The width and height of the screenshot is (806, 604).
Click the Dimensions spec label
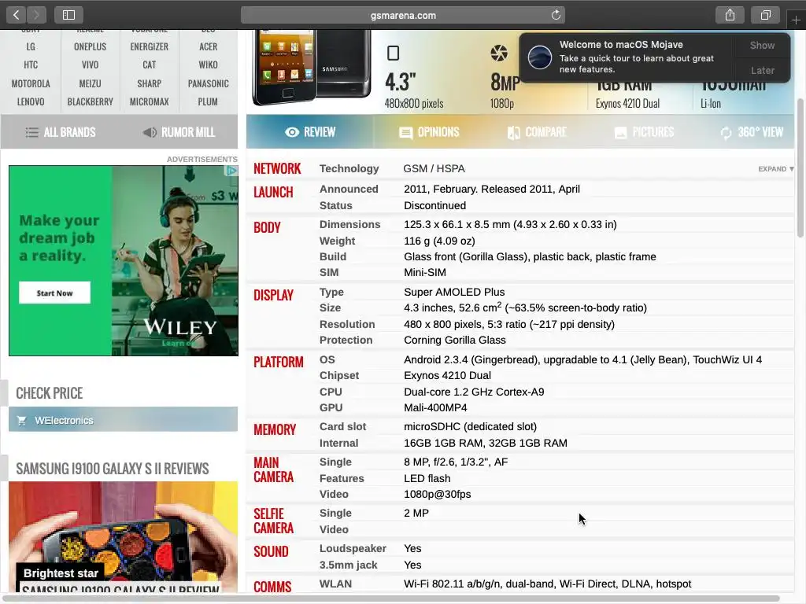[x=350, y=224]
